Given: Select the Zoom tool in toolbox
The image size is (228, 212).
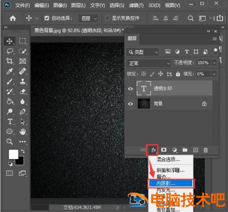Looking at the screenshot, I should pos(10,142).
